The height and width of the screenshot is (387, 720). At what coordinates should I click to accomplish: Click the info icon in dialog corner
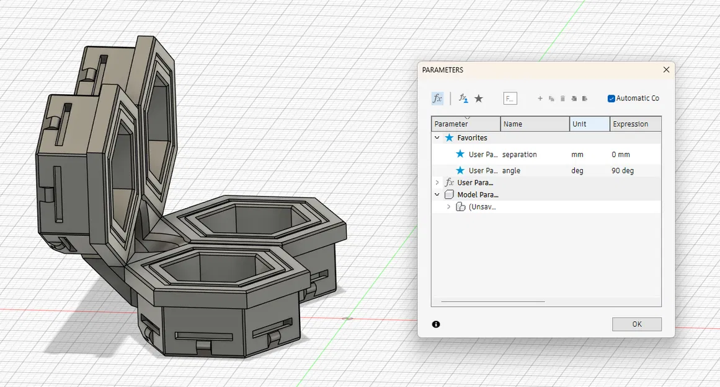[x=437, y=324]
